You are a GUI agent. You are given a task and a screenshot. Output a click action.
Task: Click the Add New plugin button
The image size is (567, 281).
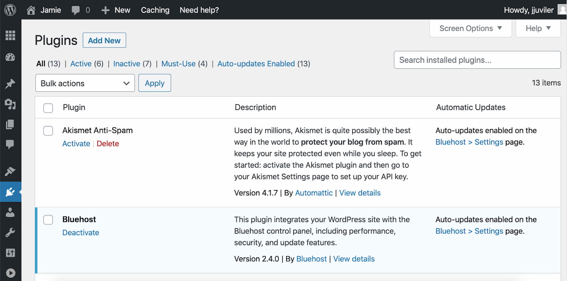pyautogui.click(x=104, y=40)
